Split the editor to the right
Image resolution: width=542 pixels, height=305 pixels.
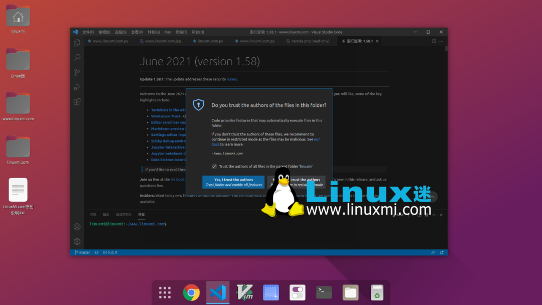434,41
